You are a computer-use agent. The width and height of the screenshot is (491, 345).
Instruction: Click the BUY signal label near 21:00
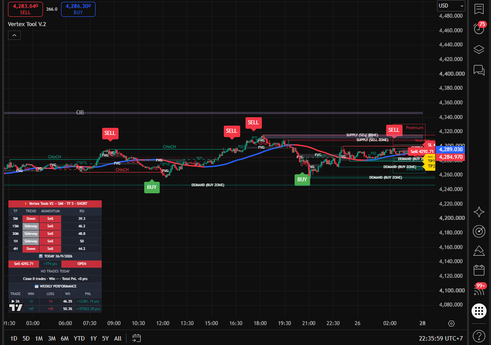tap(302, 180)
